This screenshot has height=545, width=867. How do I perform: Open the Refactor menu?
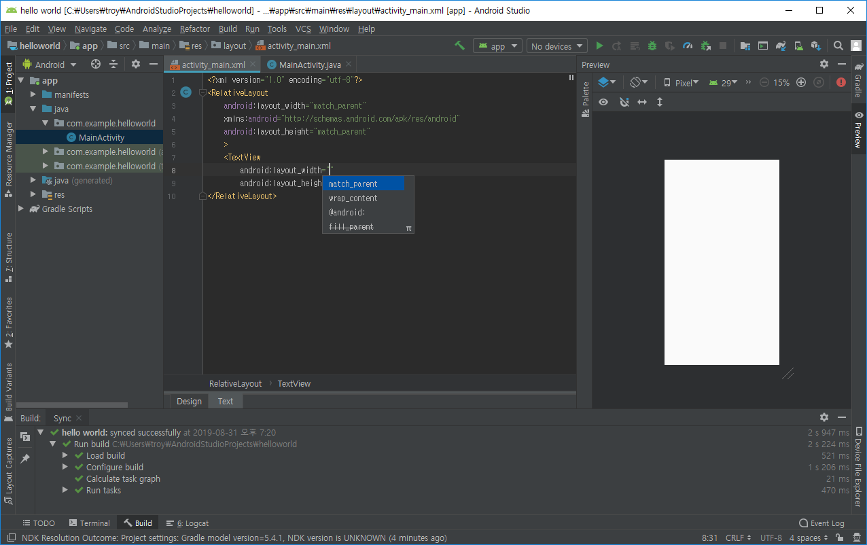[x=195, y=29]
